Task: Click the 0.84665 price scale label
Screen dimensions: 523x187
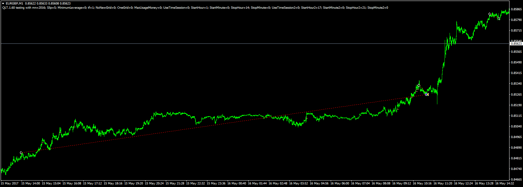Action: click(x=517, y=180)
